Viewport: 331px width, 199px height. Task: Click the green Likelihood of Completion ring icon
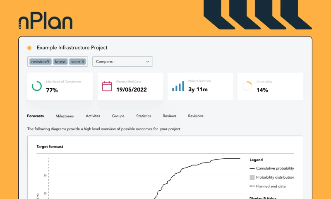[37, 86]
